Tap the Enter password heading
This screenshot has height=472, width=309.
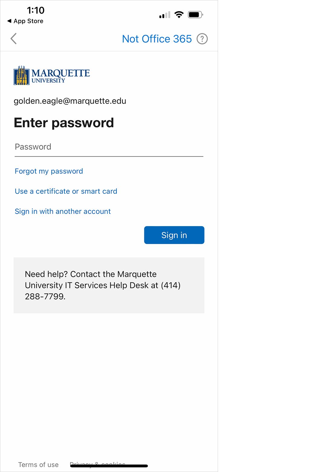pos(64,123)
